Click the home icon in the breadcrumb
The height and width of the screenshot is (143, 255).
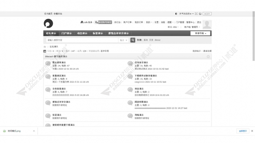tap(45, 47)
